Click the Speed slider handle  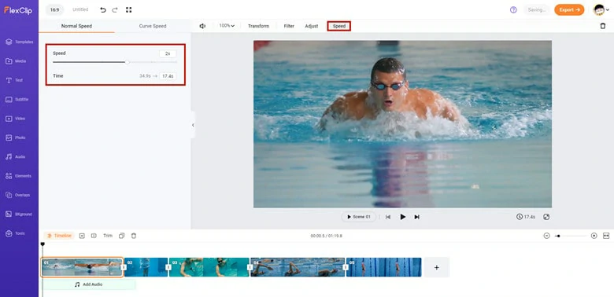128,62
